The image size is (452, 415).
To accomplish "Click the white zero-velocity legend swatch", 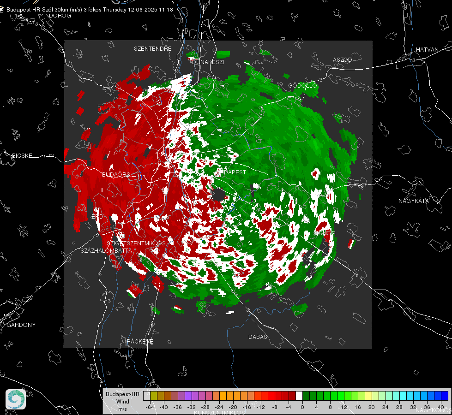I will (299, 396).
